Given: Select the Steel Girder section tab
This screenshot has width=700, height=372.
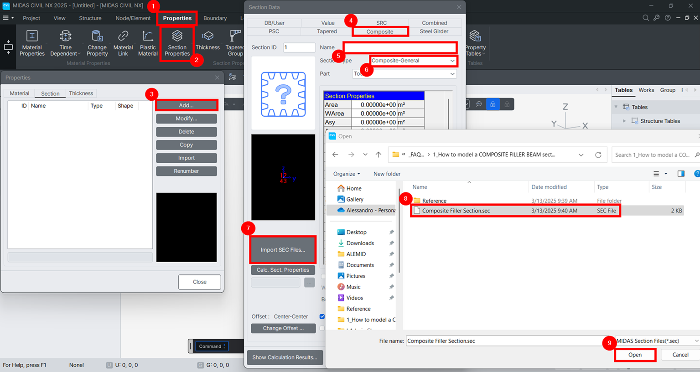Looking at the screenshot, I should click(434, 31).
